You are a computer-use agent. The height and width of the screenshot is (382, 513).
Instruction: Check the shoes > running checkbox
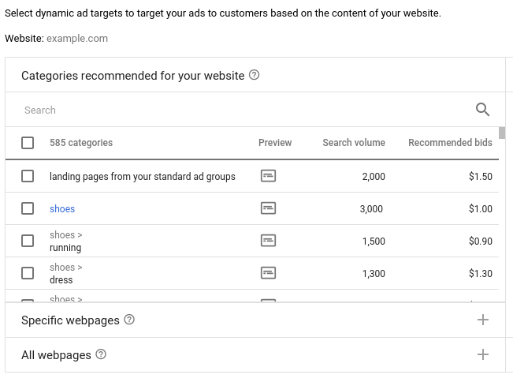pos(28,241)
